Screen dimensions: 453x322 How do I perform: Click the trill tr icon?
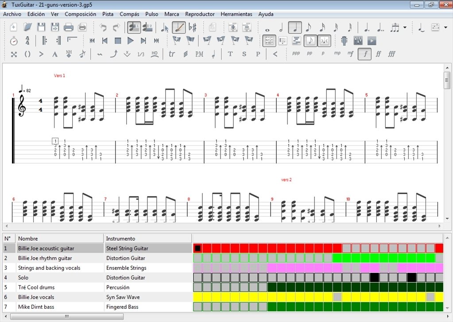point(172,54)
